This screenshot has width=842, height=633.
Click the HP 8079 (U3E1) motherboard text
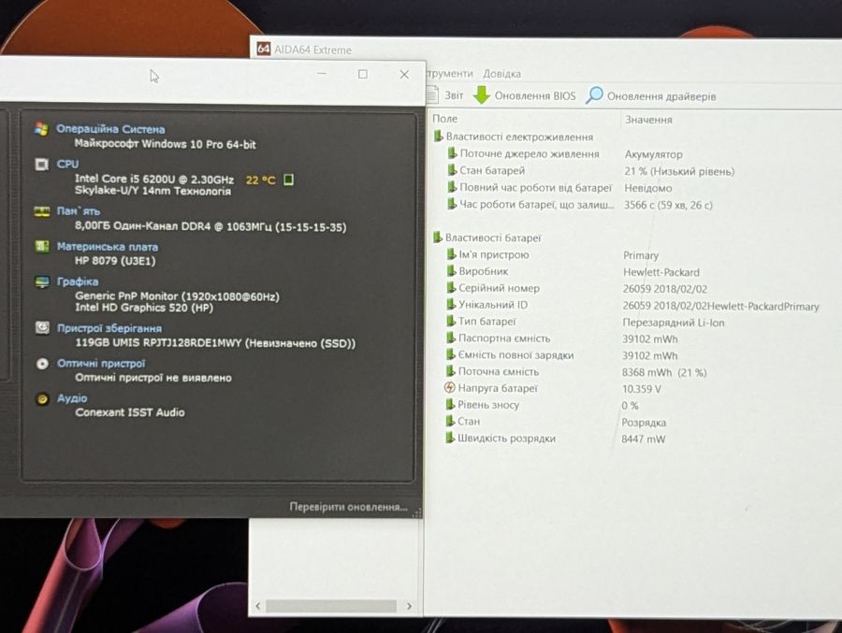[x=115, y=261]
